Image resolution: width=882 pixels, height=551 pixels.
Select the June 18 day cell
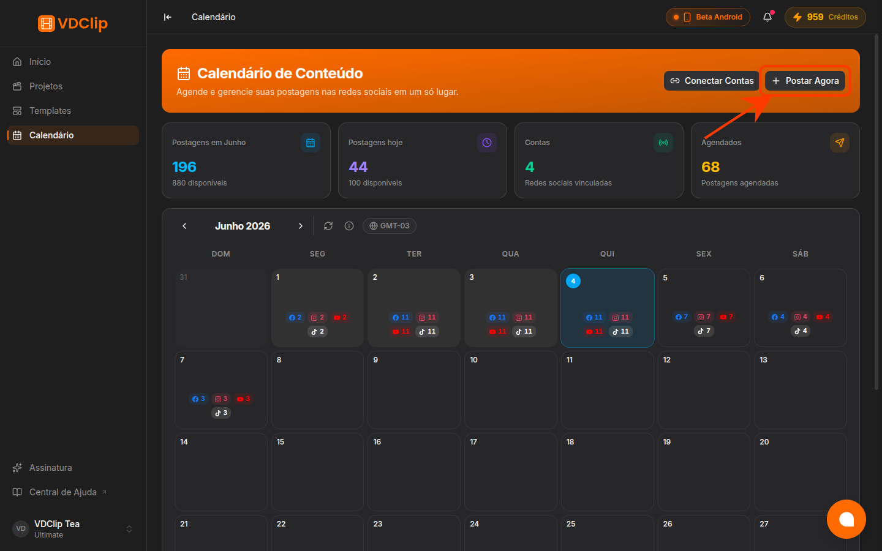607,472
